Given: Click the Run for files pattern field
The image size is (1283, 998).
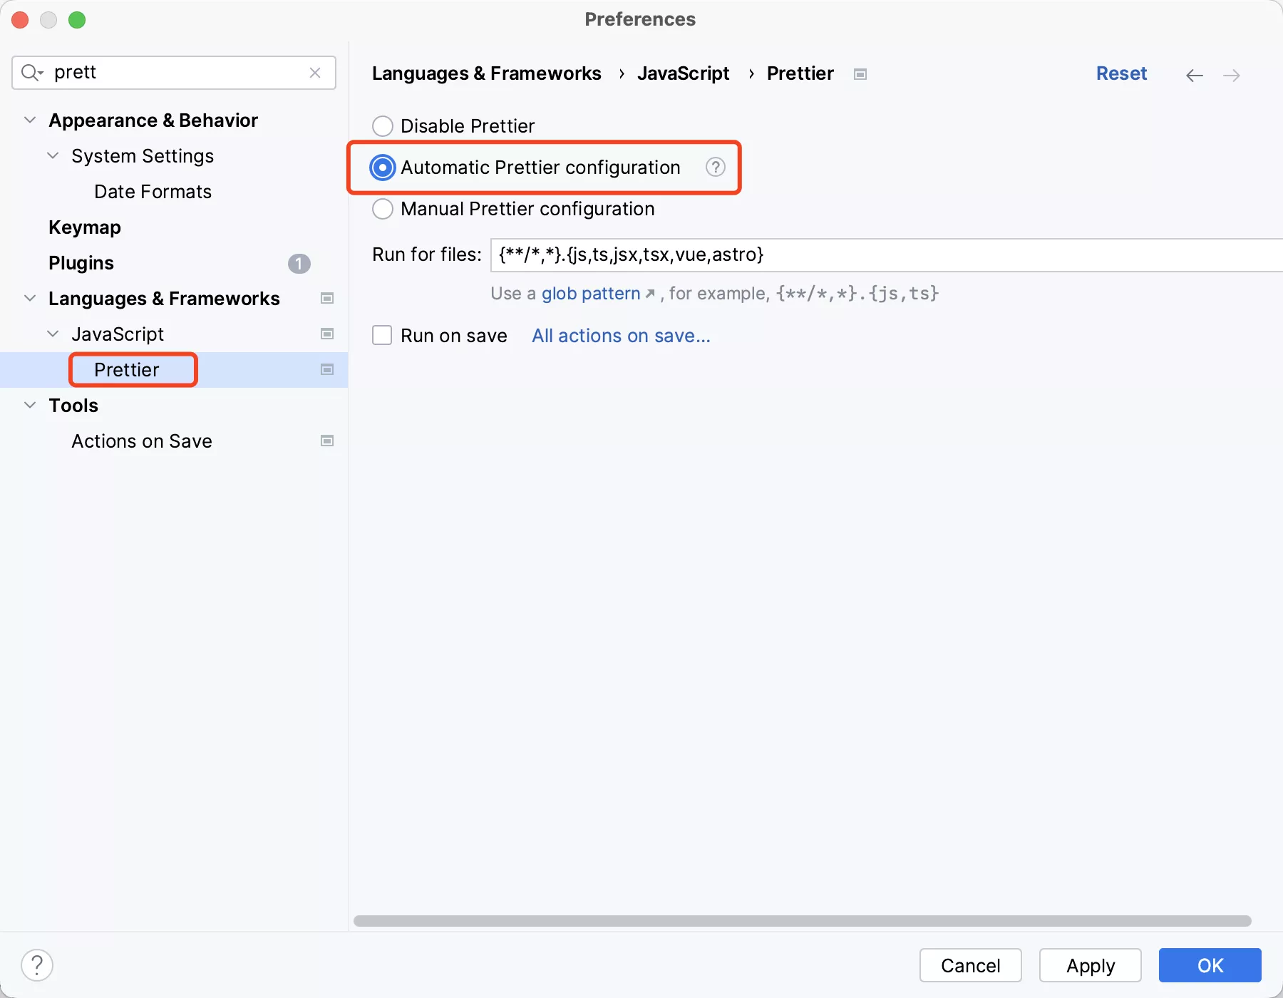Looking at the screenshot, I should [x=887, y=255].
